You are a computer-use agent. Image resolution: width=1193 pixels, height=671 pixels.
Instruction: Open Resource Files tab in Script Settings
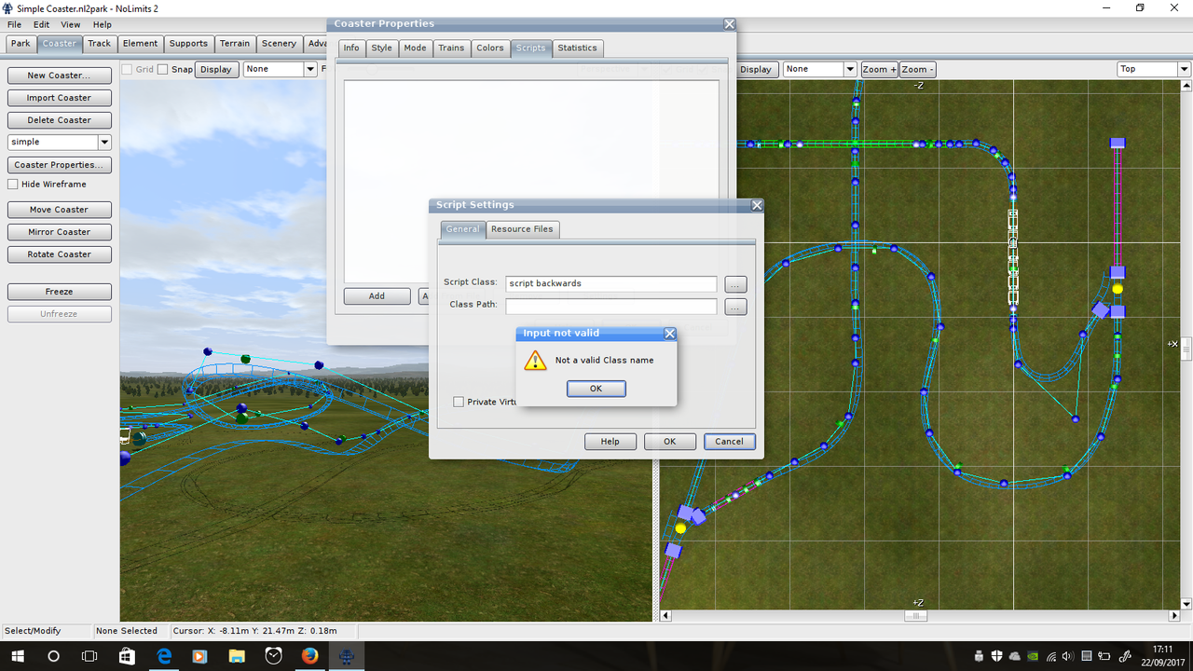(522, 229)
